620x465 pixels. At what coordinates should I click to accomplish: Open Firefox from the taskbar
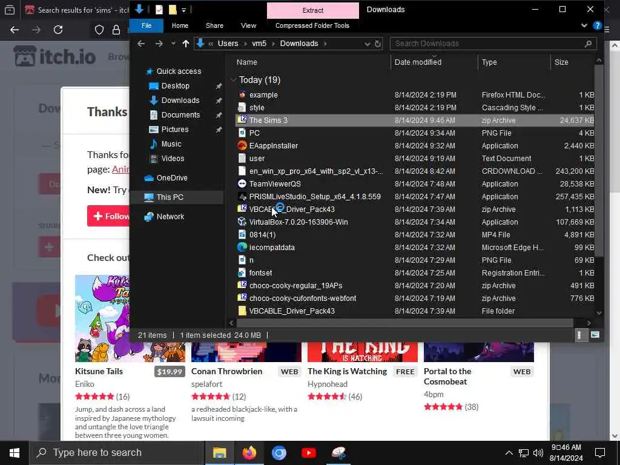point(249,453)
